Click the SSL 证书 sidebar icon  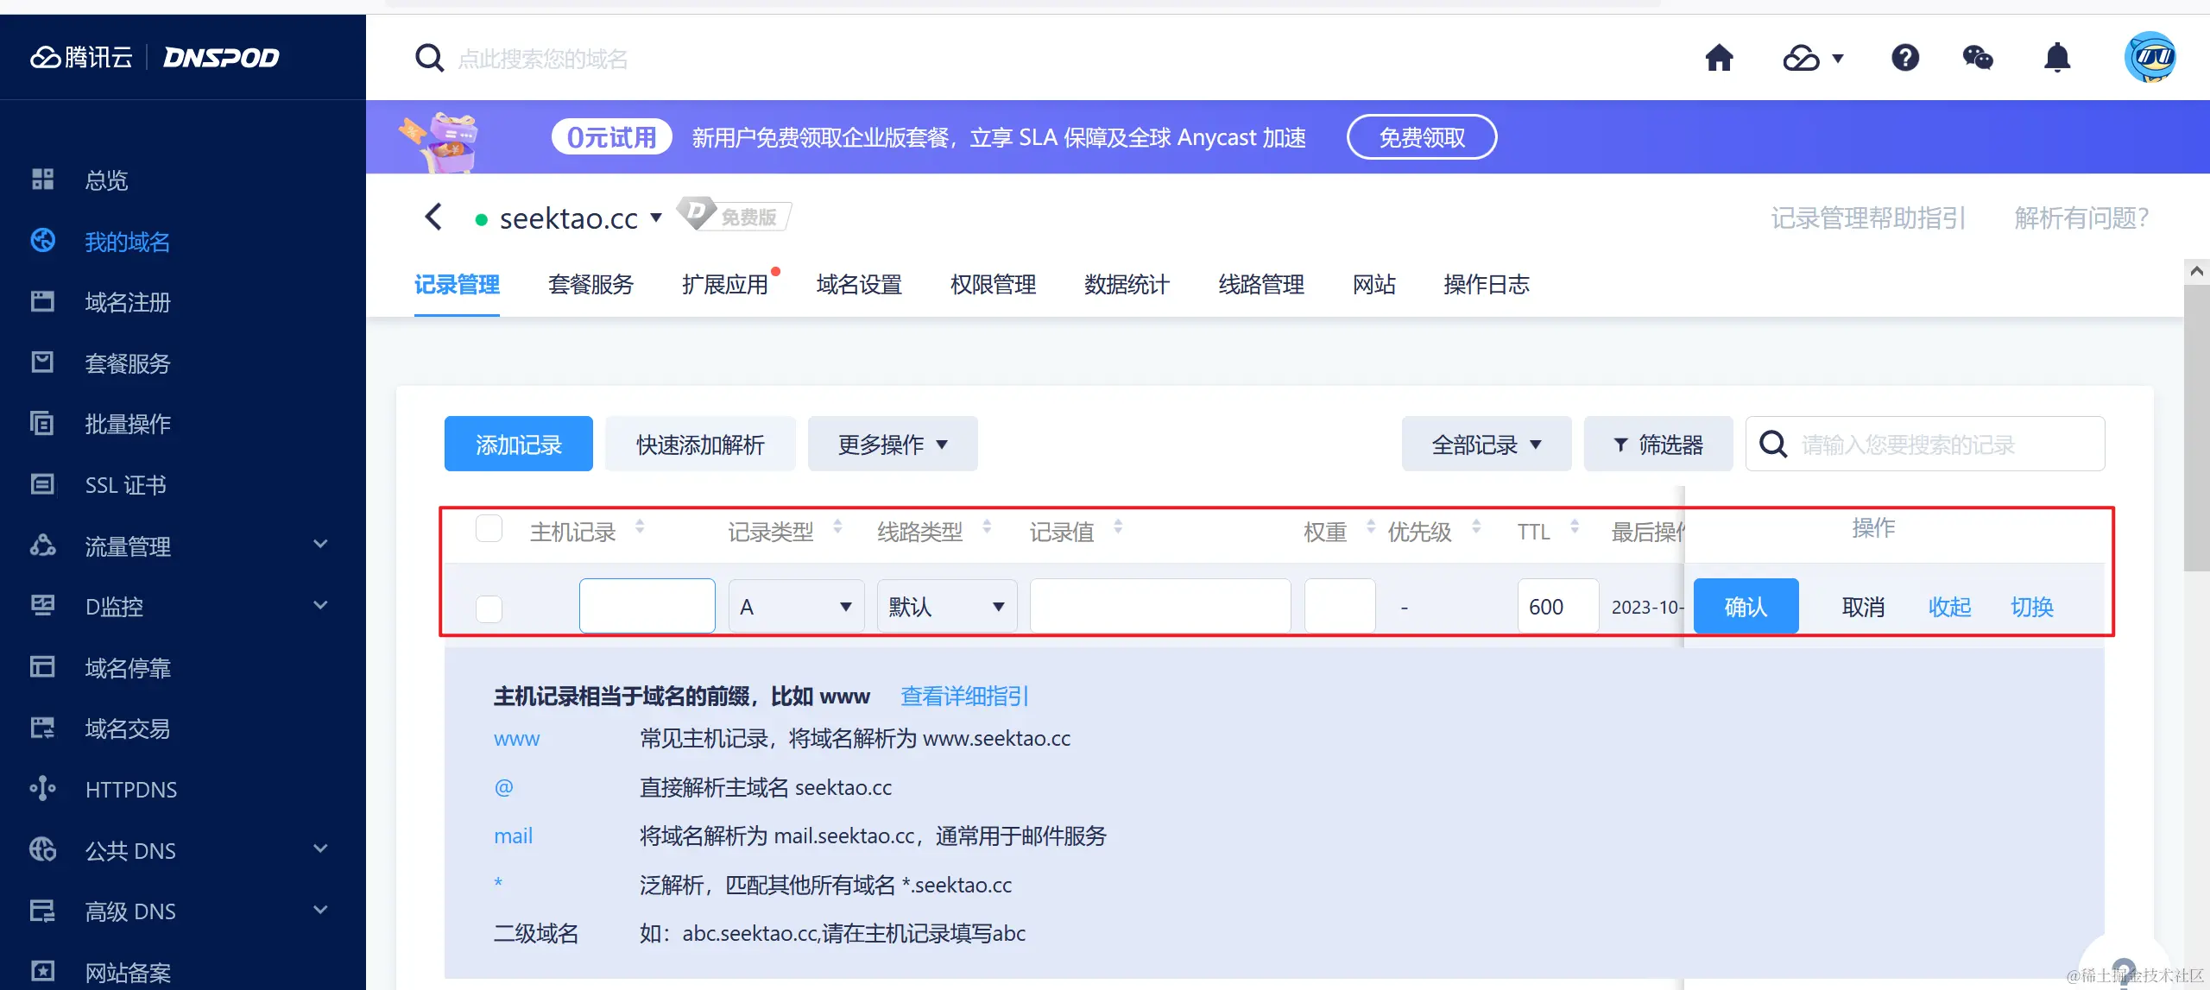(42, 484)
